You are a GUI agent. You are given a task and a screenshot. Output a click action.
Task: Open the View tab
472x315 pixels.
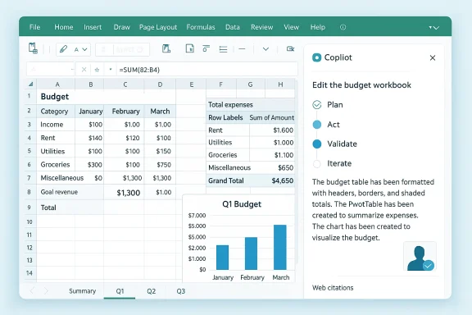(291, 27)
